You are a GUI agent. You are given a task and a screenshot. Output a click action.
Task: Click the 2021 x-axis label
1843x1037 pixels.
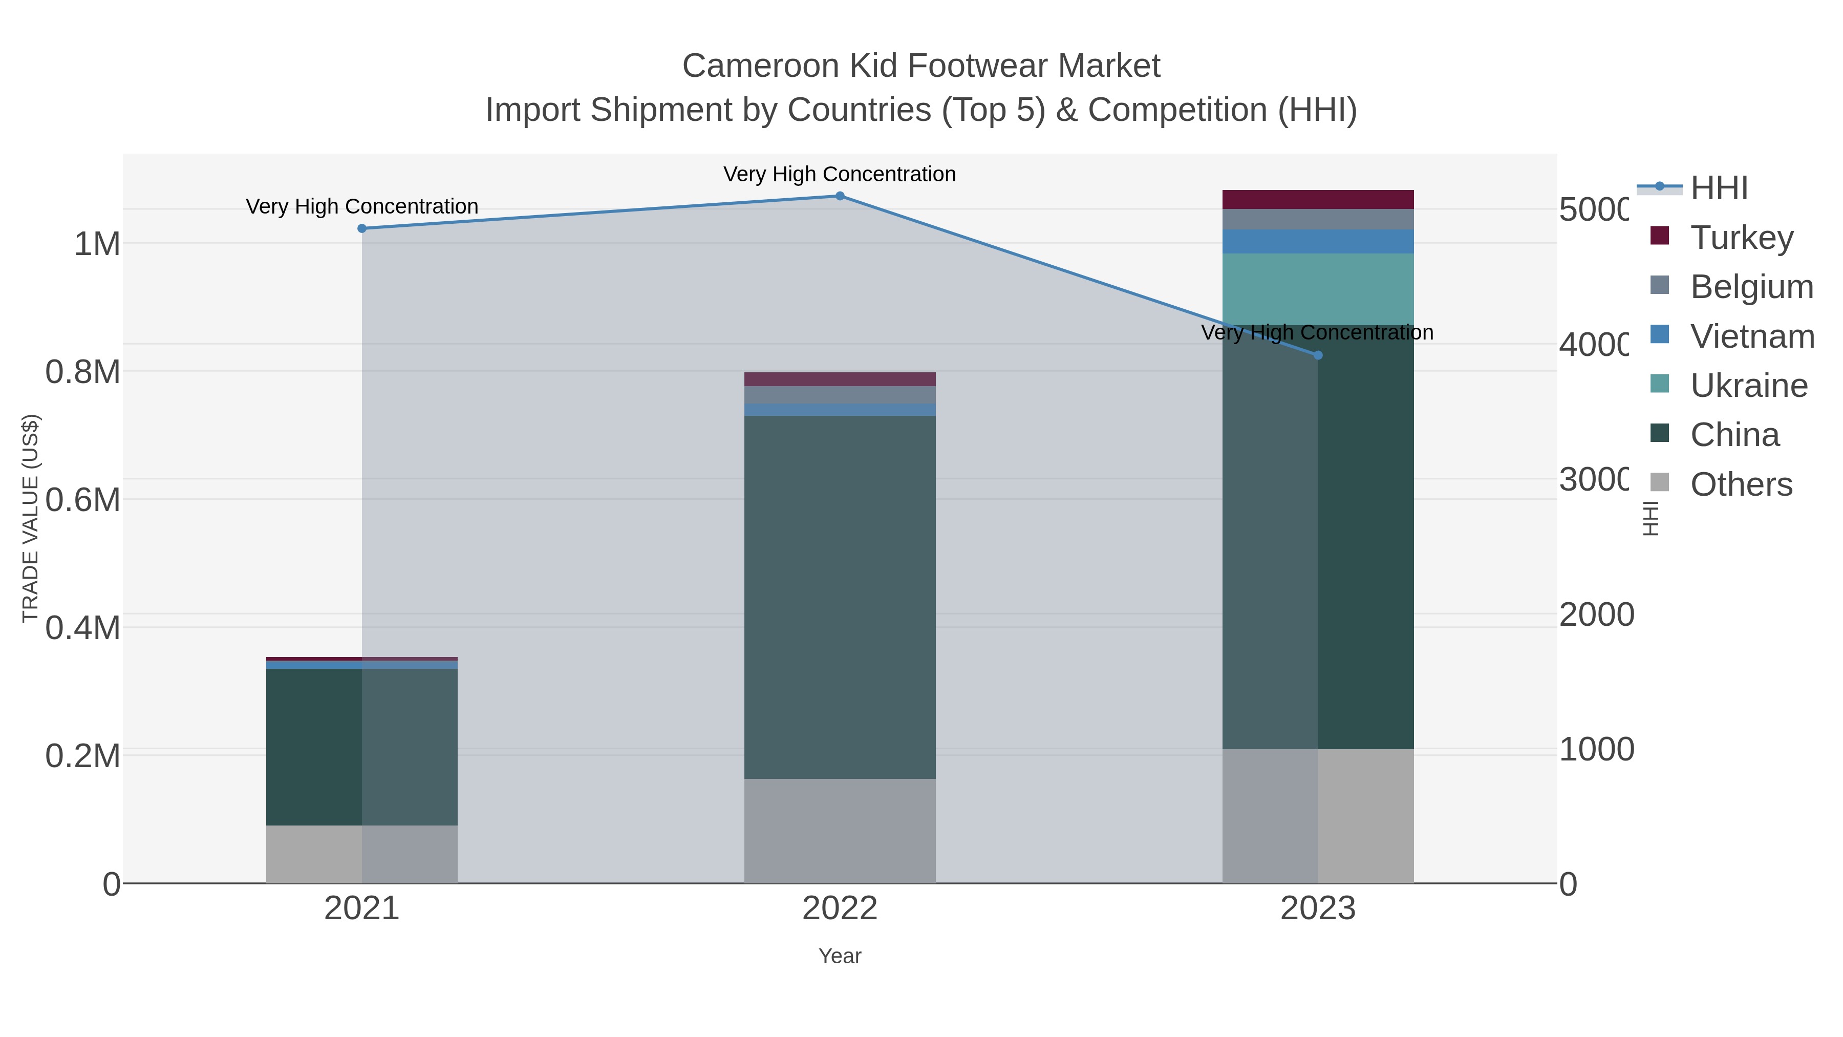pos(362,909)
